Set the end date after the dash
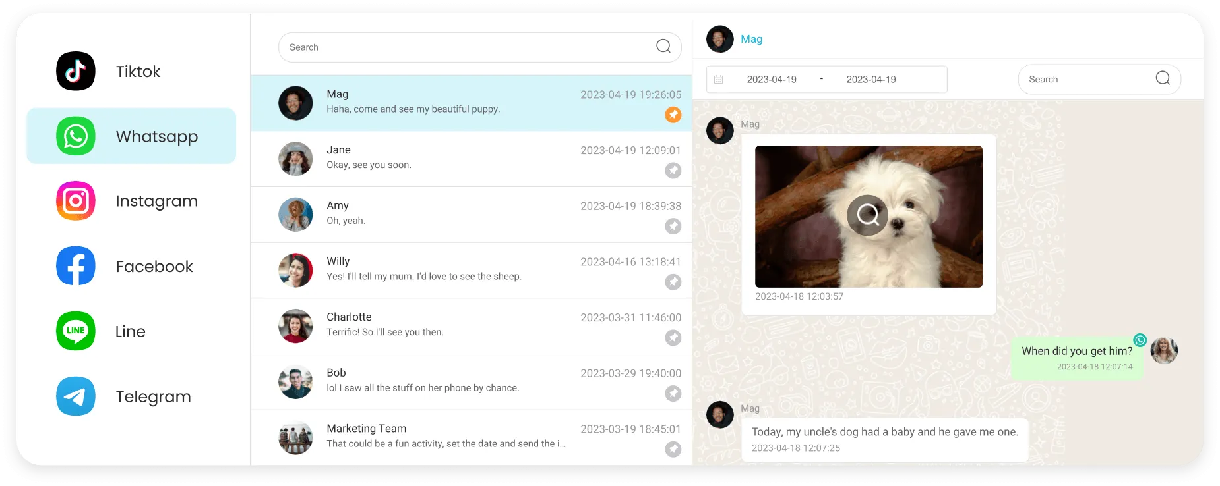 871,79
